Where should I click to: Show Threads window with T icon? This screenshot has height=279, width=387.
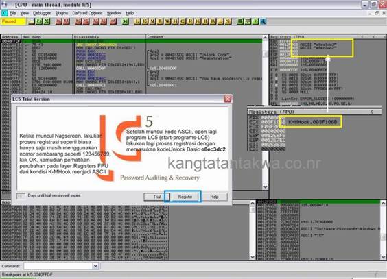(161, 21)
